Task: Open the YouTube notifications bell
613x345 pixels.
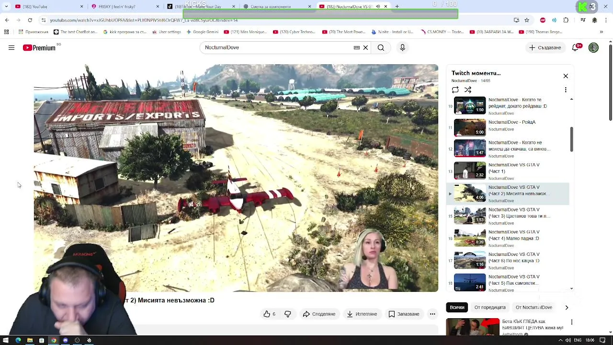Action: pyautogui.click(x=577, y=47)
